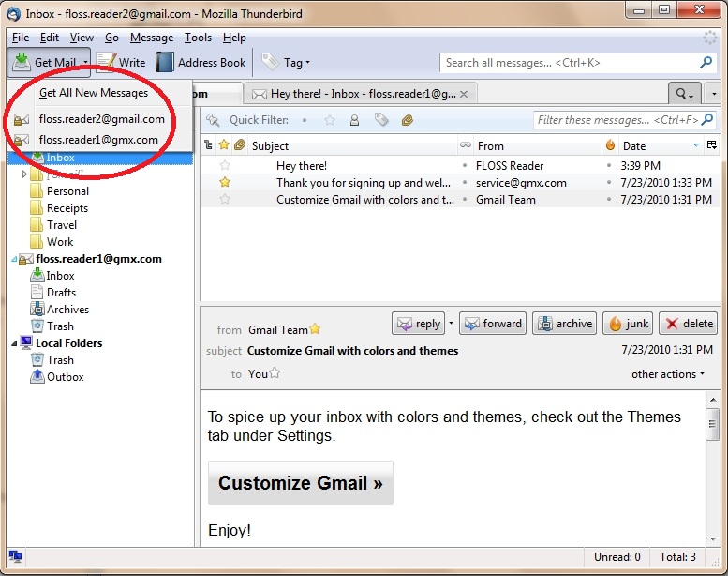
Task: Open the Edit menu
Action: (50, 38)
